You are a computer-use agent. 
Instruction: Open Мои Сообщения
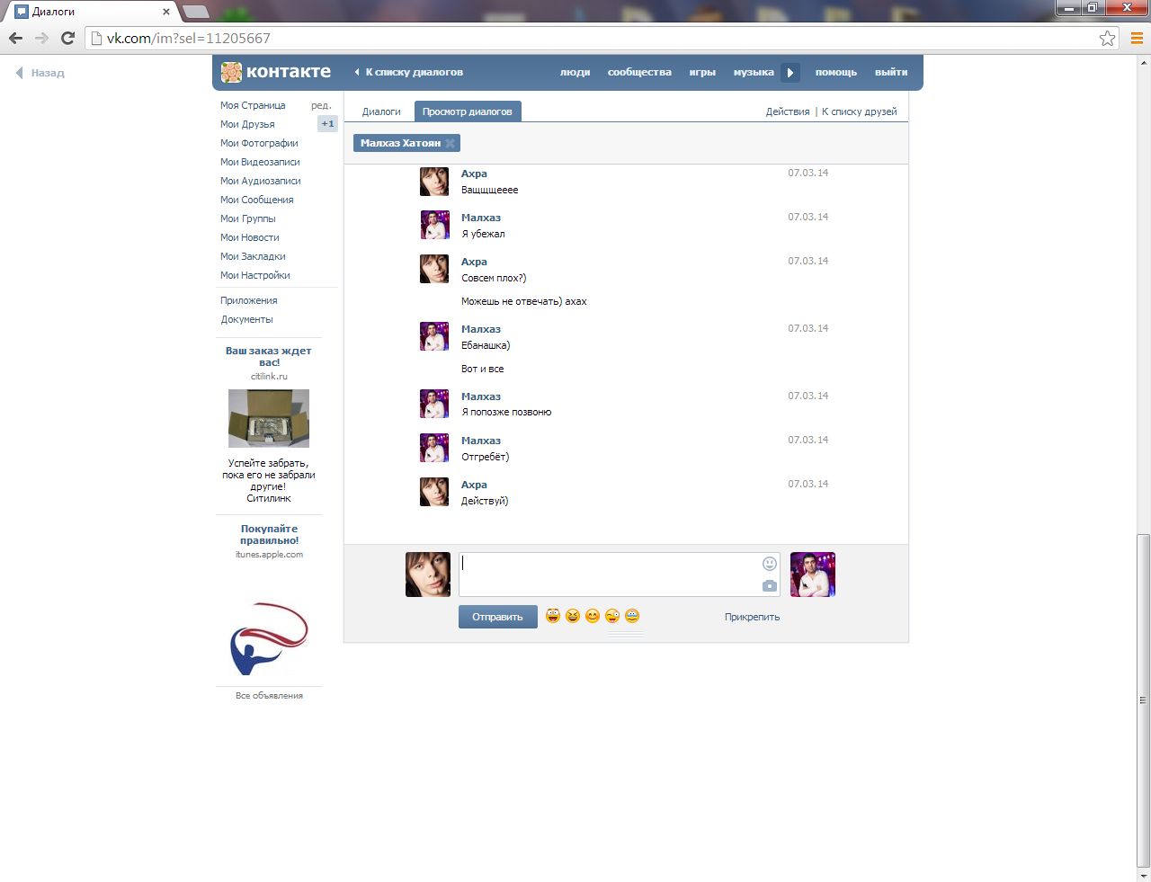[257, 200]
